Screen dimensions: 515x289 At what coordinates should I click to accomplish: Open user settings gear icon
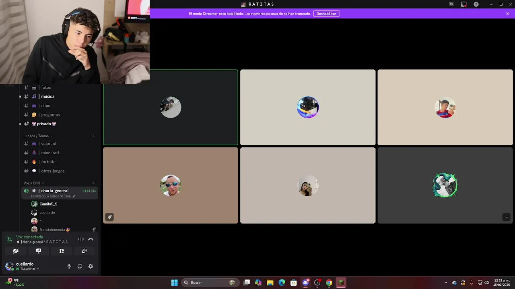pos(91,266)
